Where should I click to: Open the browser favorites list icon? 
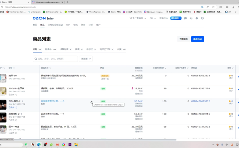click(x=227, y=7)
